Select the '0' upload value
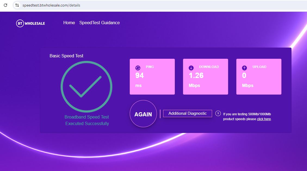 coord(244,76)
